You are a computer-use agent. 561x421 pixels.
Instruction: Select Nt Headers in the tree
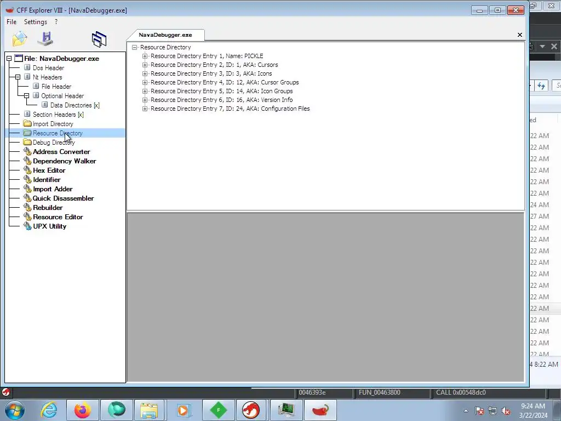pyautogui.click(x=47, y=77)
